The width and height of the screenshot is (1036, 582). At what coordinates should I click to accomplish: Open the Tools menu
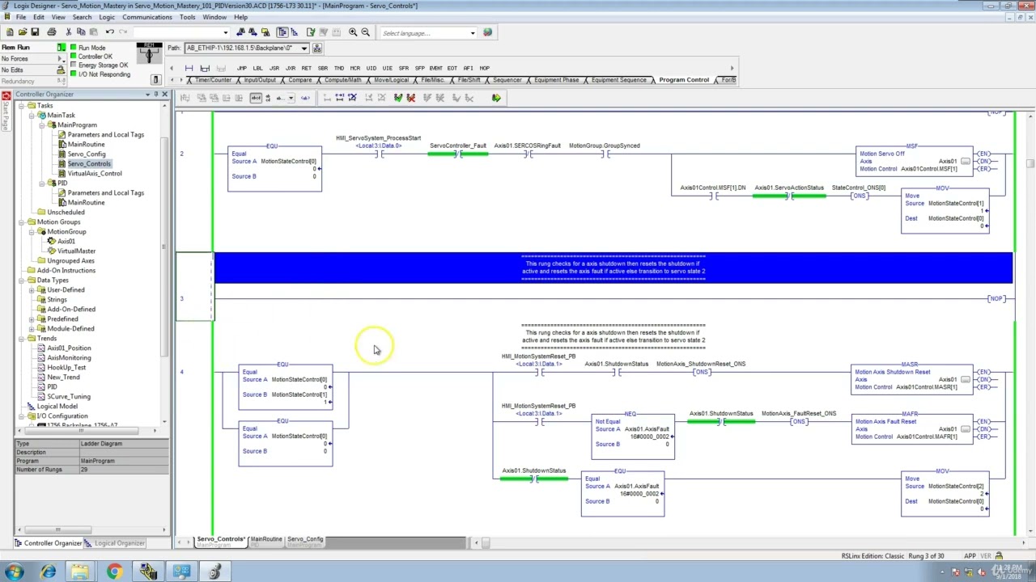(187, 17)
